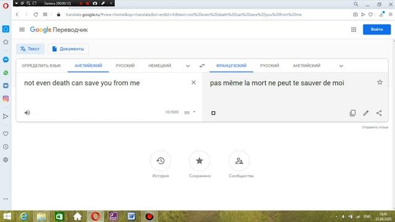Stop playback of French translation
Viewport: 395px width, 222px height.
pos(214,113)
